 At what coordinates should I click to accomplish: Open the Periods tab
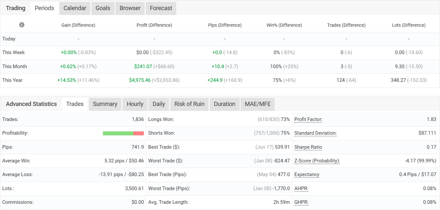(x=44, y=8)
